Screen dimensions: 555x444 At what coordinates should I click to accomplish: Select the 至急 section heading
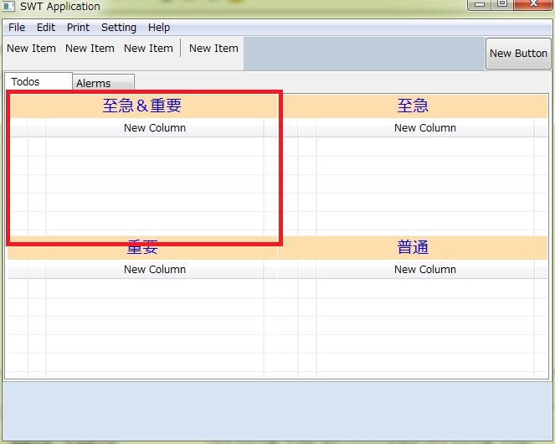click(x=413, y=106)
